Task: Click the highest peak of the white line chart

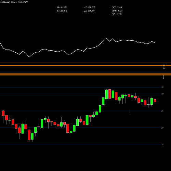Action: 107,38
